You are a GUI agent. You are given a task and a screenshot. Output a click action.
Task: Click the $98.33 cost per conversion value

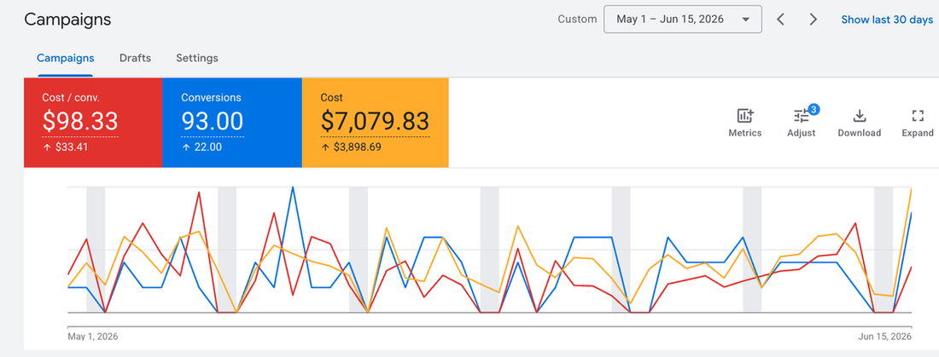(x=80, y=121)
